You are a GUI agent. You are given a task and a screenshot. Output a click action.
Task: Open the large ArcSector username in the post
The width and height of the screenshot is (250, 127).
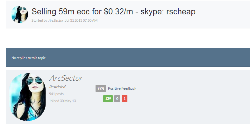pos(66,78)
